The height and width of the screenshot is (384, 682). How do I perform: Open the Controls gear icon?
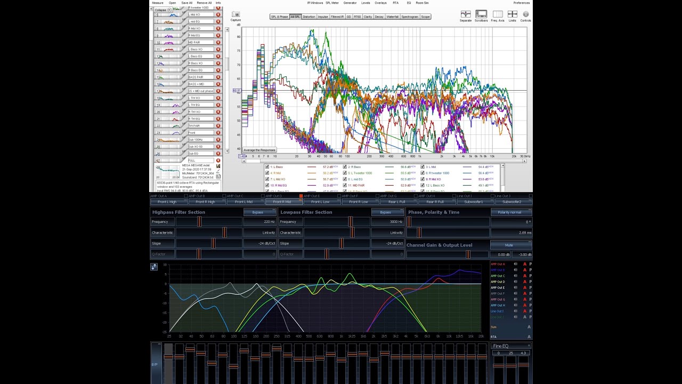pyautogui.click(x=526, y=14)
